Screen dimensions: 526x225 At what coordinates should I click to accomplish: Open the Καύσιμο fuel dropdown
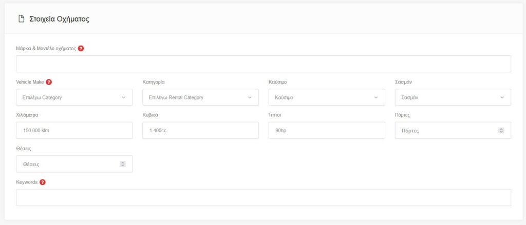pos(326,97)
